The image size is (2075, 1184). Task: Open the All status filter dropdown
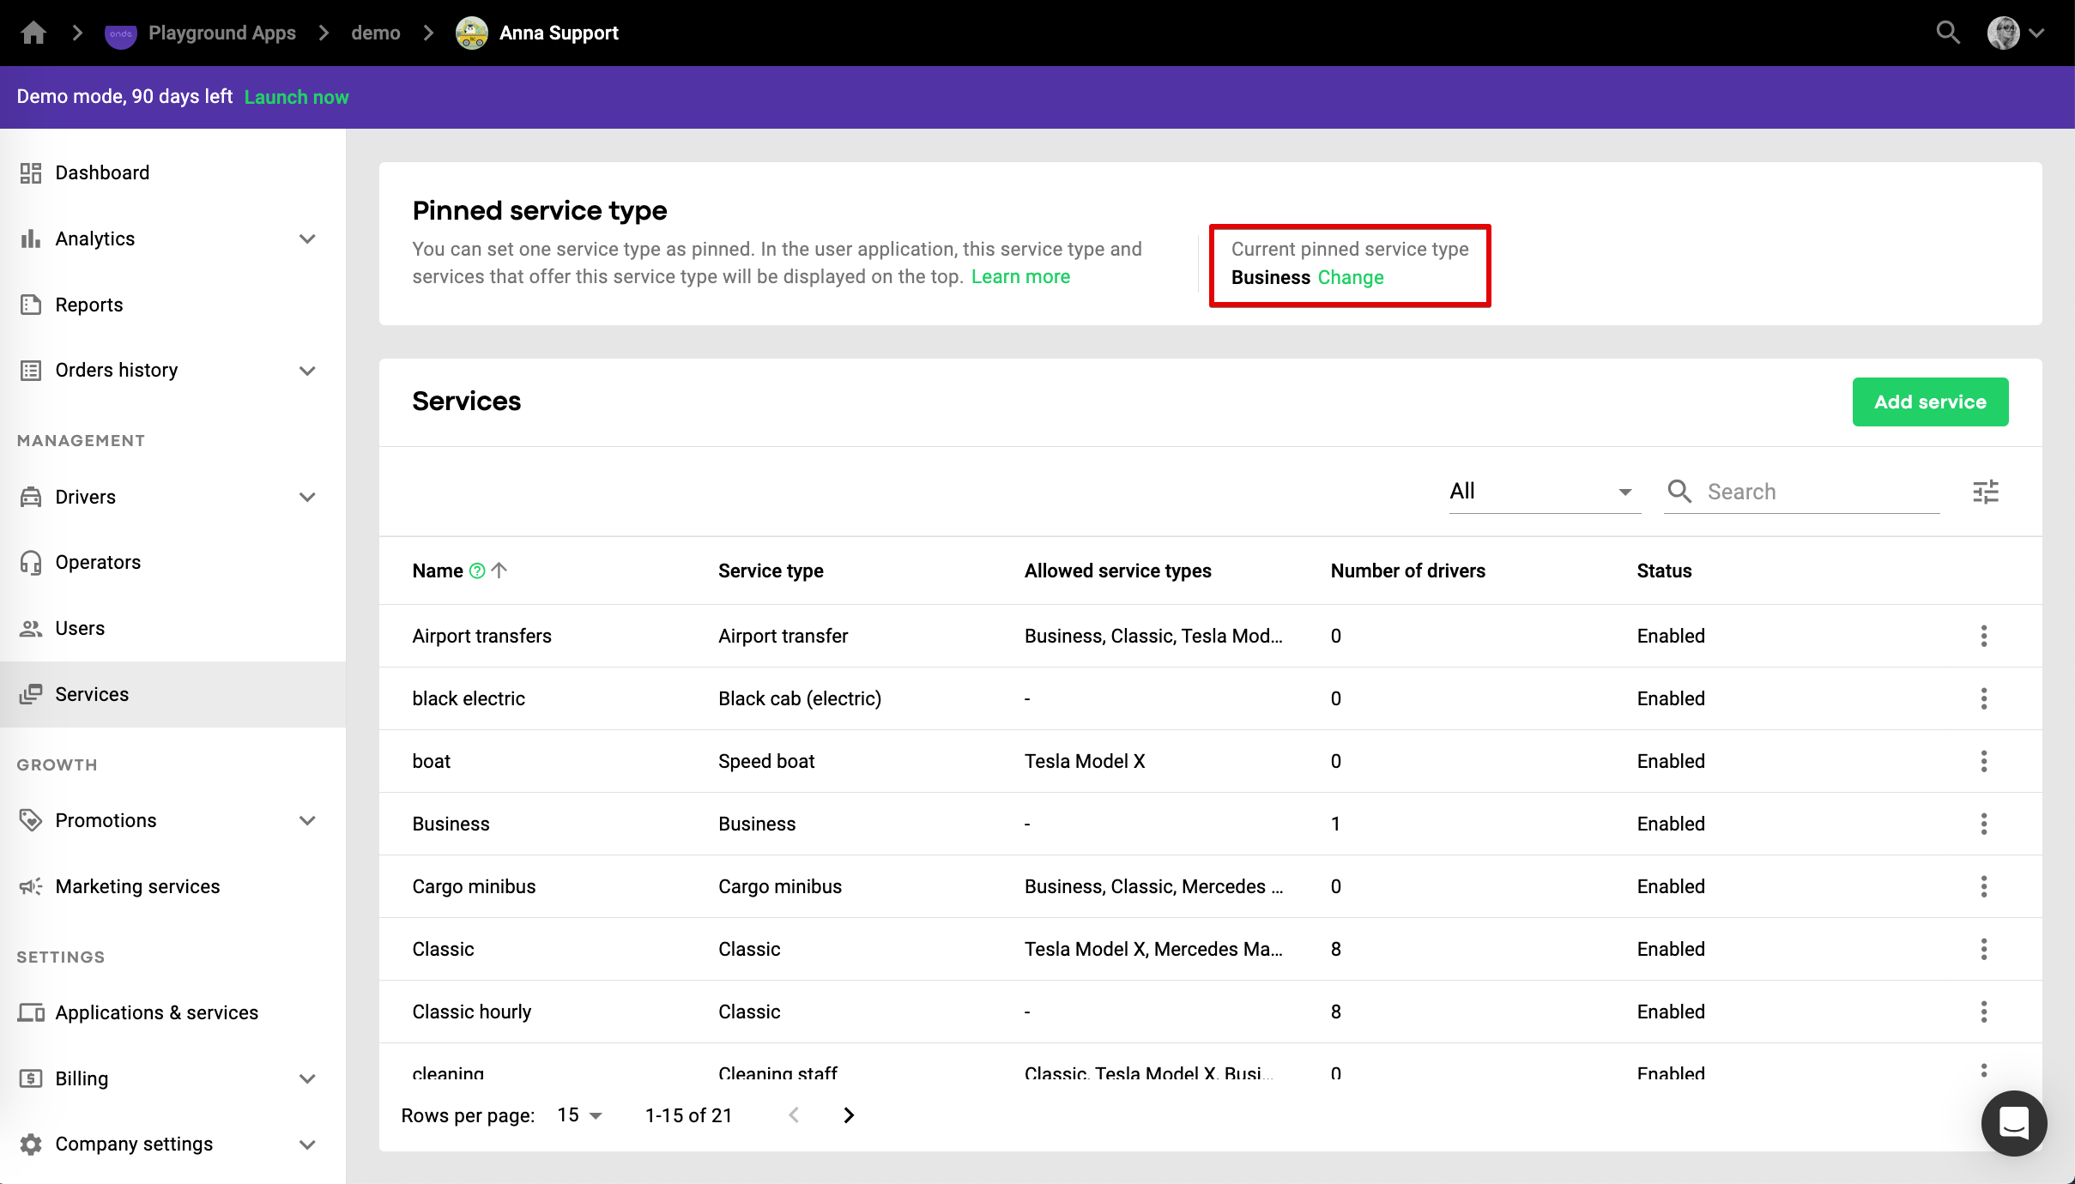coord(1543,492)
